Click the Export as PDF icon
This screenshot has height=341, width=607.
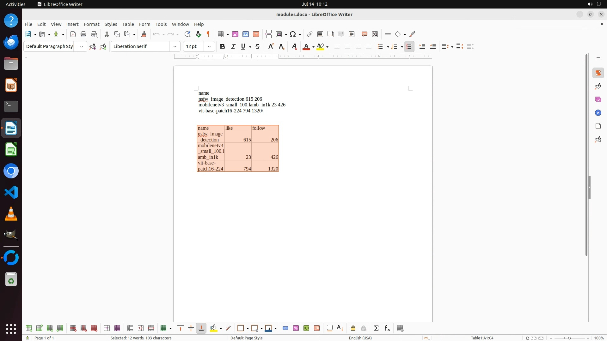tap(73, 34)
